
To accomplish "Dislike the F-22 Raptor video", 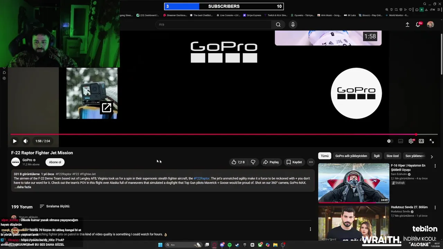I will coord(253,162).
